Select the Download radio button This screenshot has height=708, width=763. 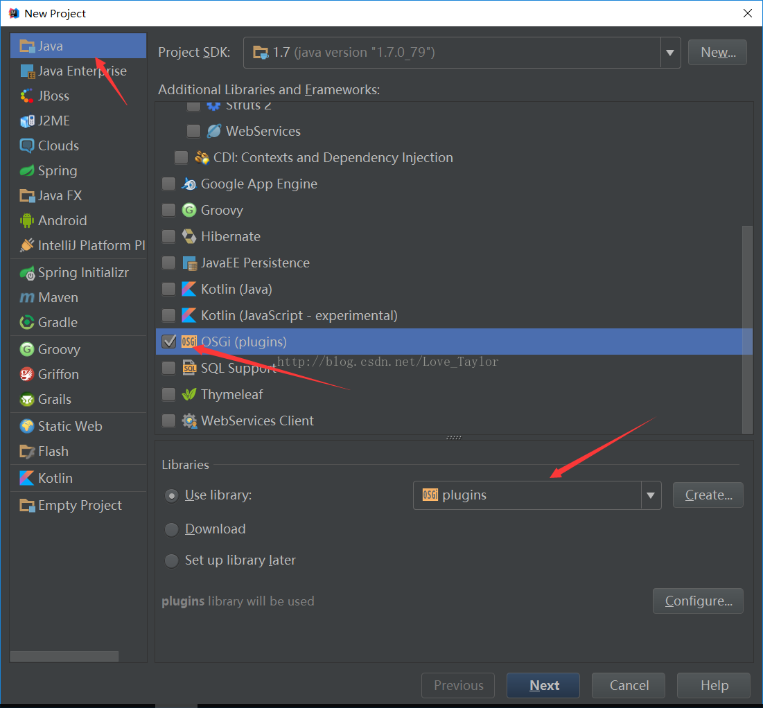point(171,529)
